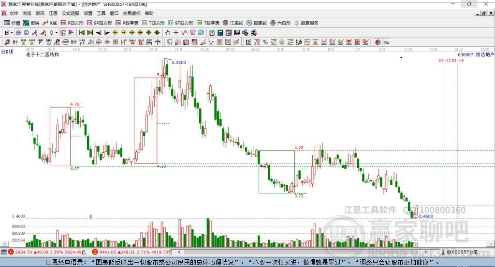The image size is (495, 267).
Task: Open the T四方形 tool
Action: pos(153,23)
